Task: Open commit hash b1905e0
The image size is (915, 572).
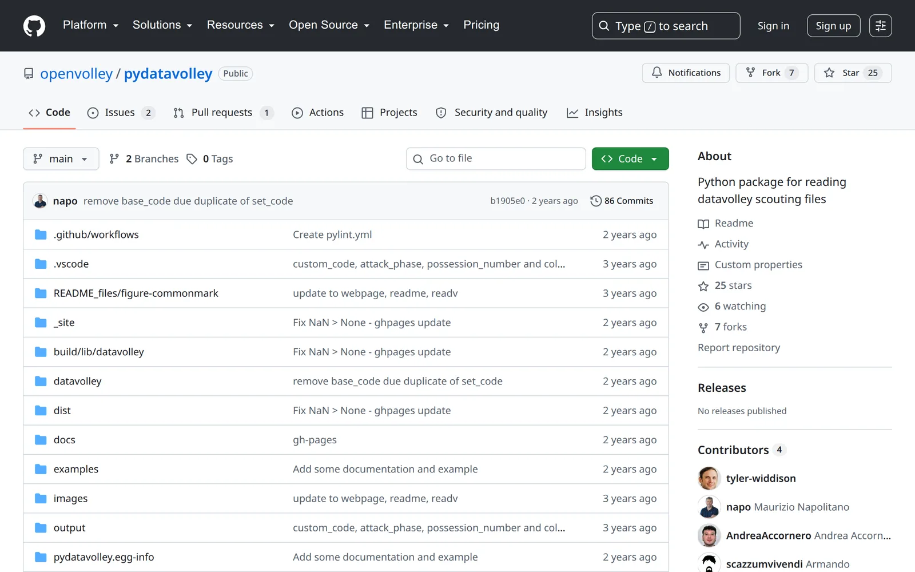Action: pyautogui.click(x=507, y=201)
